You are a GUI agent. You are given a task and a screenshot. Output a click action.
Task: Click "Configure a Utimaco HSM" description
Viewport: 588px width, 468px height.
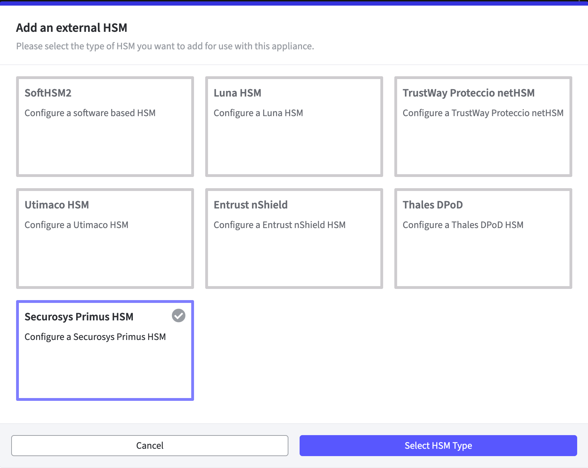click(x=76, y=225)
